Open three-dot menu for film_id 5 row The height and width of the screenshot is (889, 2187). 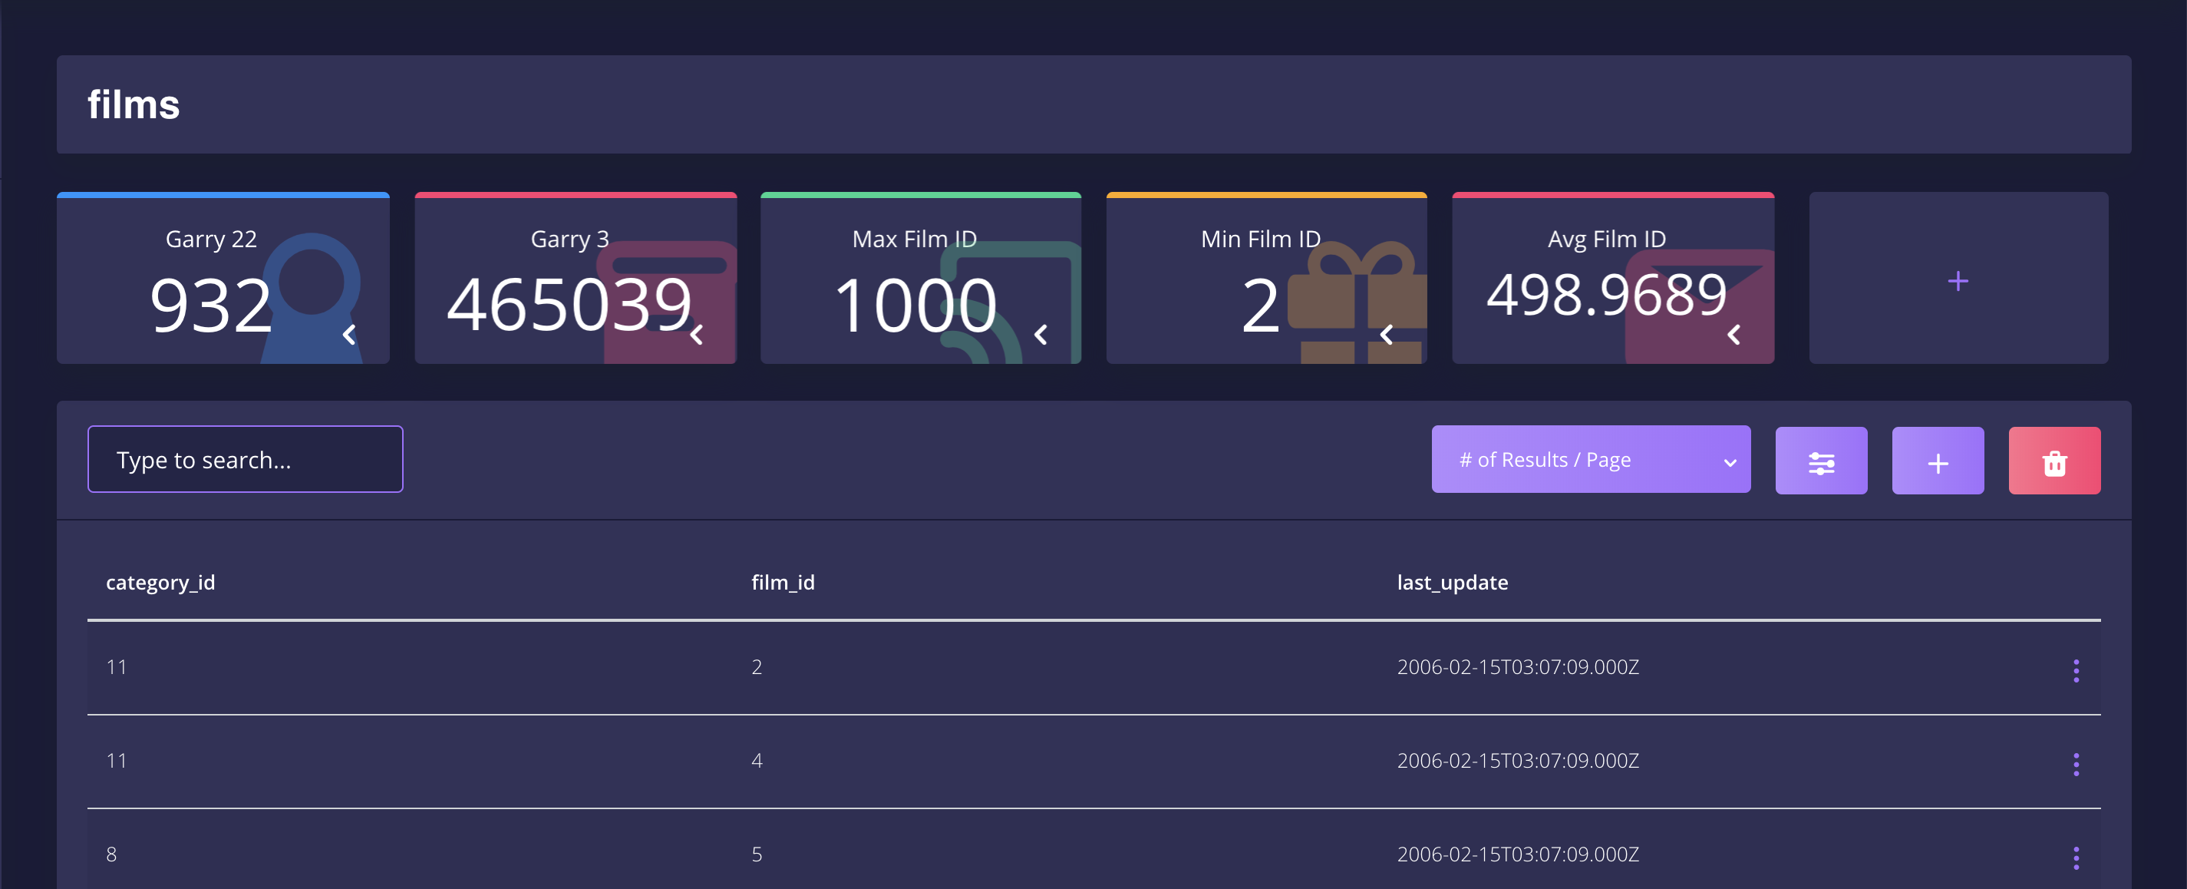(2076, 857)
